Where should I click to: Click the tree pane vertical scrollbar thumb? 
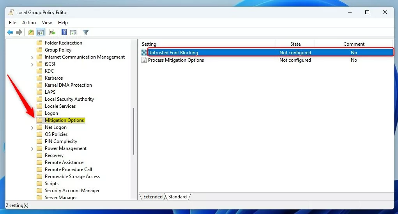click(x=134, y=131)
